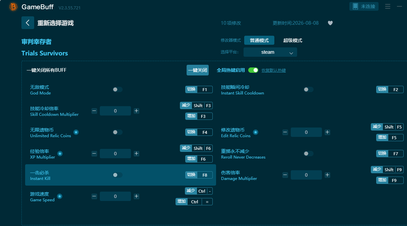This screenshot has height=226, width=407.
Task: Open the hamburger menu icon
Action: [x=388, y=6]
